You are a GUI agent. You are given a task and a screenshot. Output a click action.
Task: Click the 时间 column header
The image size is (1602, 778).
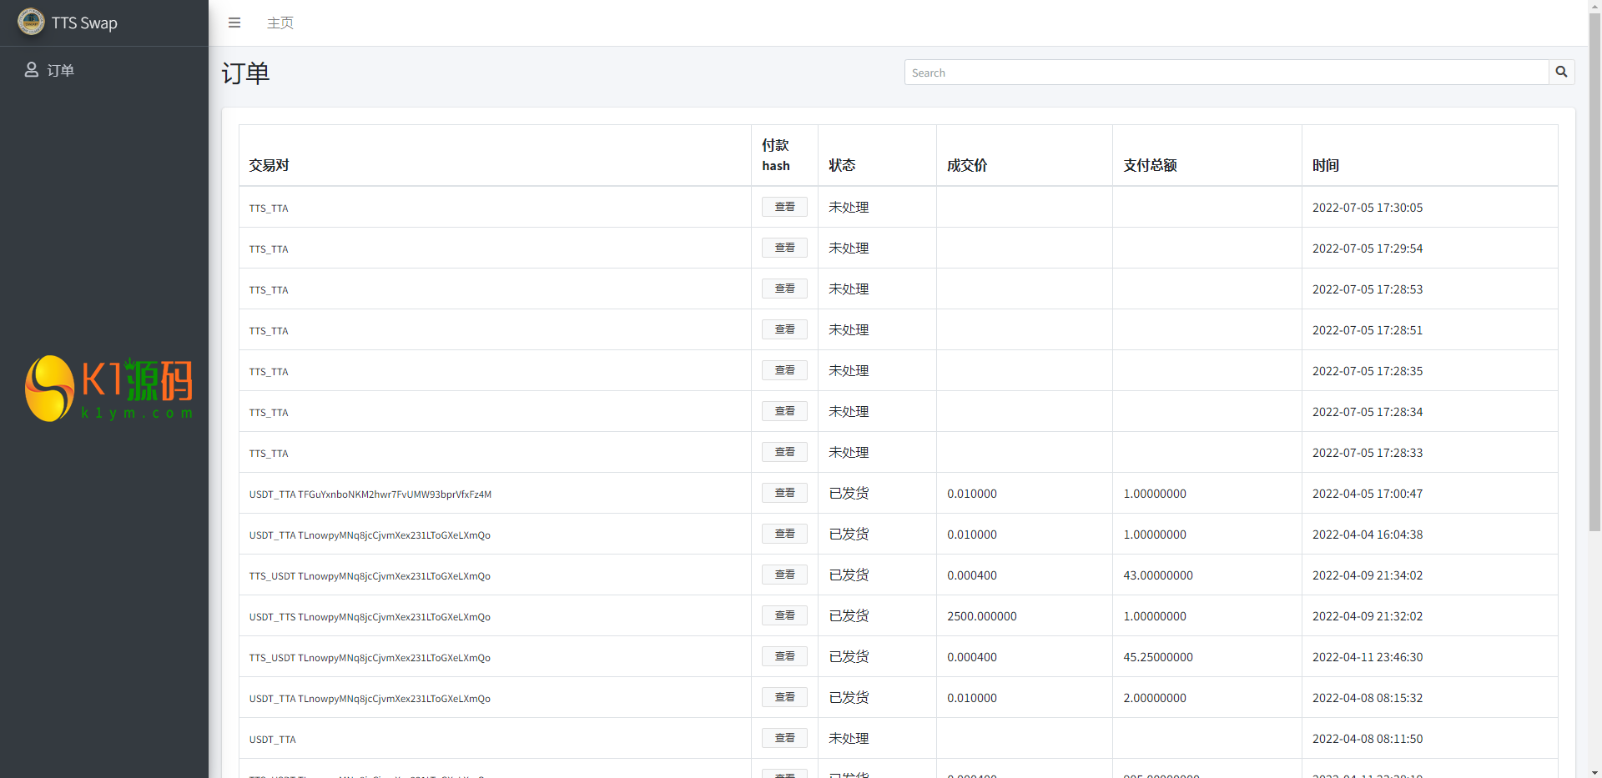[x=1325, y=165]
